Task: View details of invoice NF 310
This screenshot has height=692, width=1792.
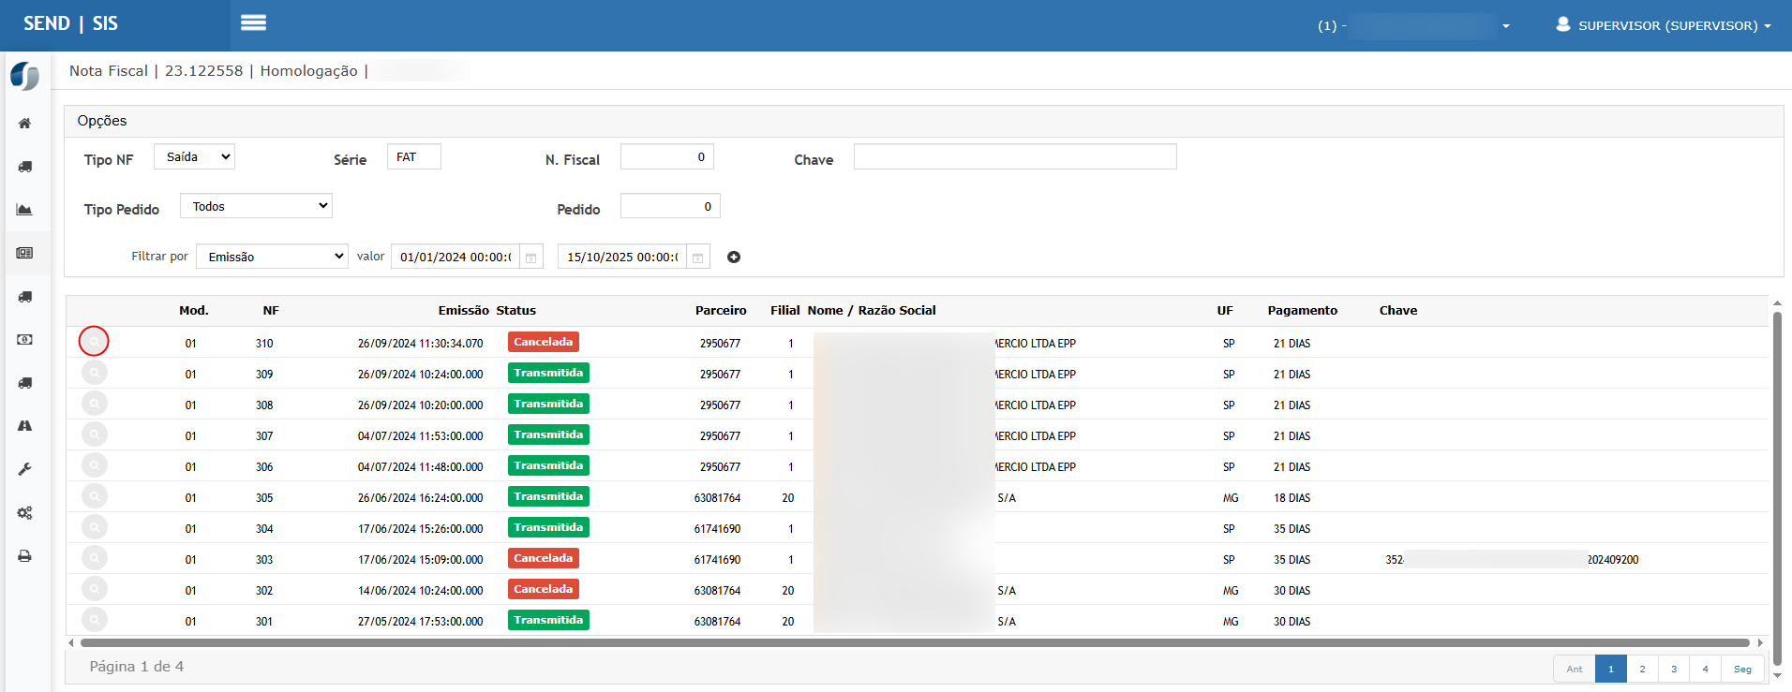Action: pyautogui.click(x=94, y=342)
